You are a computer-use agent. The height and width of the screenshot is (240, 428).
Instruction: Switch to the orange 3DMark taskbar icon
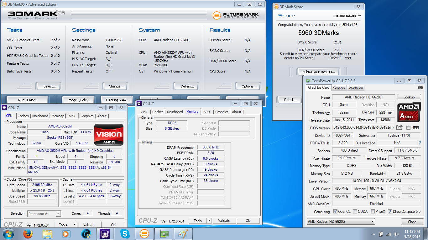pos(144,234)
